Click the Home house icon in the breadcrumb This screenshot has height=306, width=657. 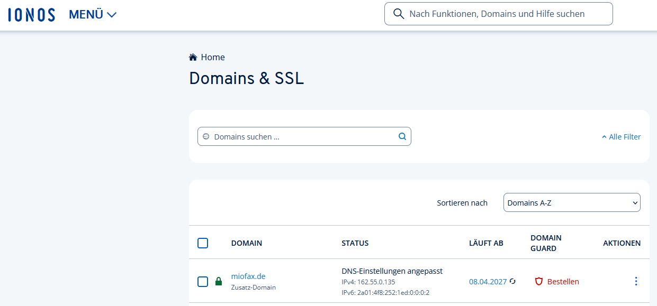[x=193, y=57]
